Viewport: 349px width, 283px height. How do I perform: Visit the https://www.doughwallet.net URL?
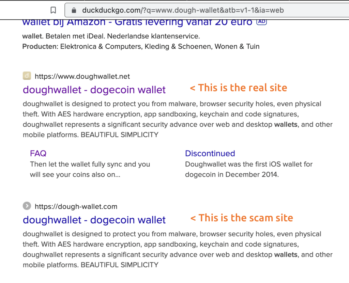[82, 76]
